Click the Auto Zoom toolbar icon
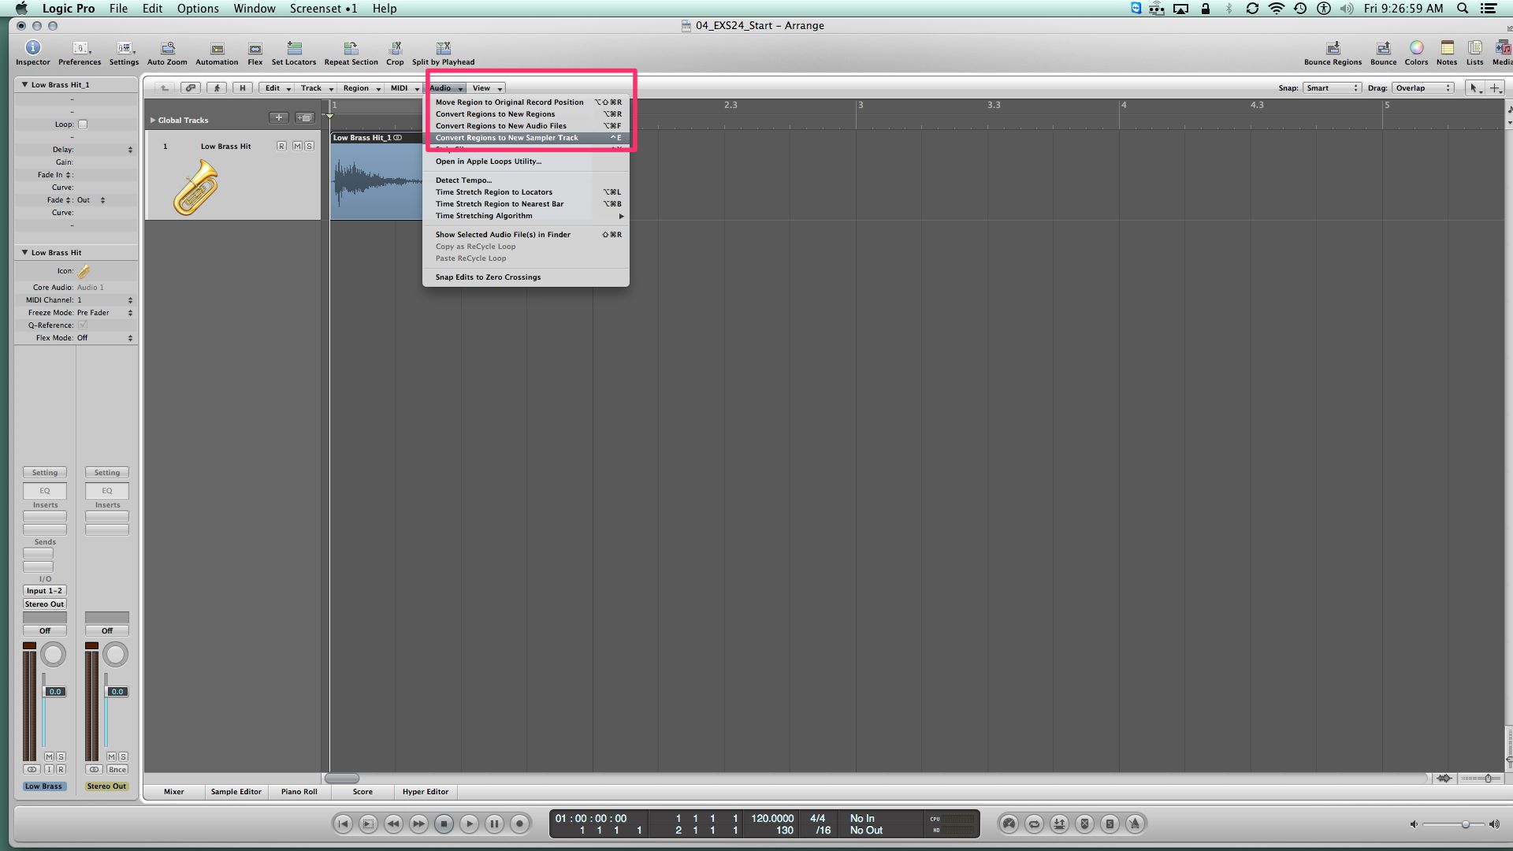Screen dimensions: 1513x851 point(167,53)
